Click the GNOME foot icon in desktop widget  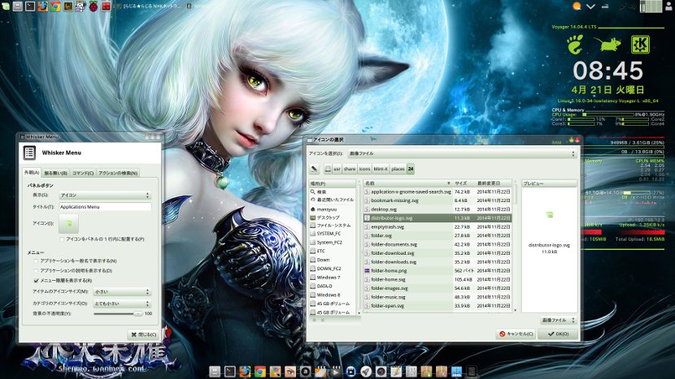[575, 45]
